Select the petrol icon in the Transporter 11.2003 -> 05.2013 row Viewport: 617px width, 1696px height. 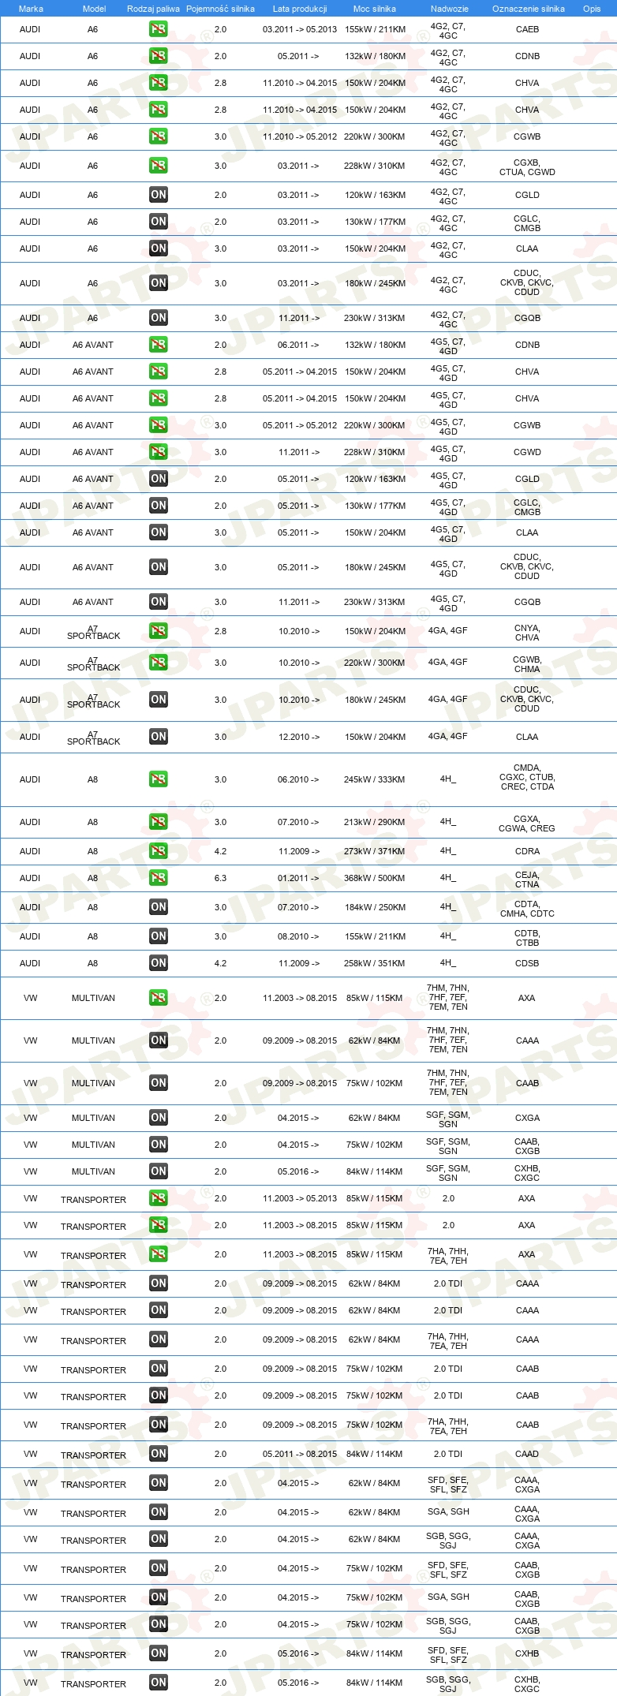coord(159,1198)
